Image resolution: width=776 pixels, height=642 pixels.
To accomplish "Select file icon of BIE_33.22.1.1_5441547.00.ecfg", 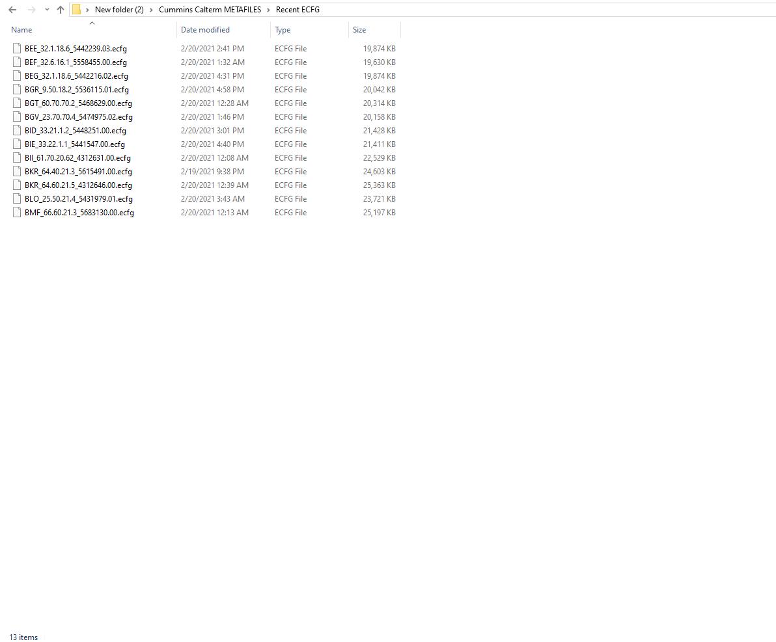I will point(17,144).
